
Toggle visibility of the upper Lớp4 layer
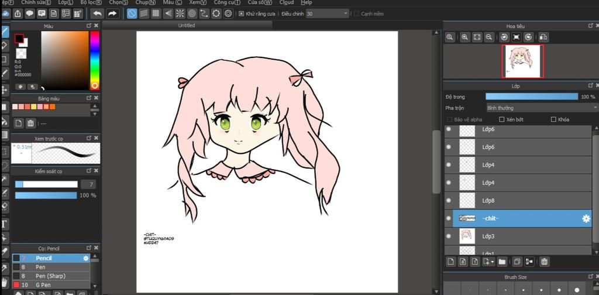[x=449, y=164]
